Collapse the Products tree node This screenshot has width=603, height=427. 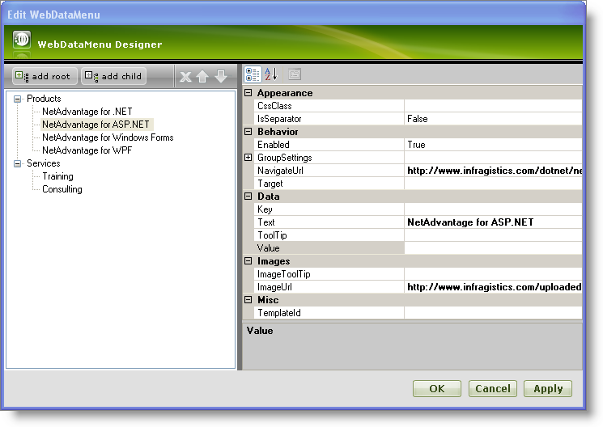(17, 99)
